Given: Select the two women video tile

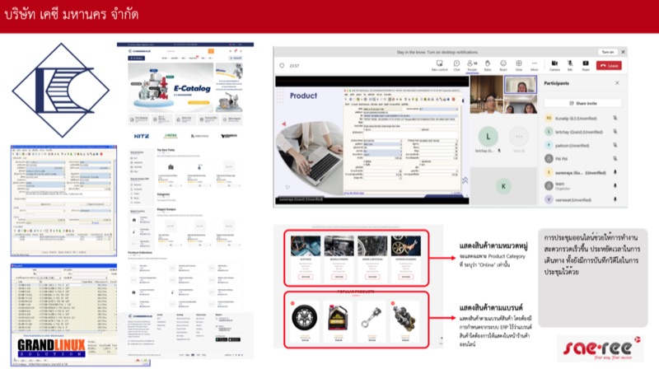Looking at the screenshot, I should tap(521, 105).
